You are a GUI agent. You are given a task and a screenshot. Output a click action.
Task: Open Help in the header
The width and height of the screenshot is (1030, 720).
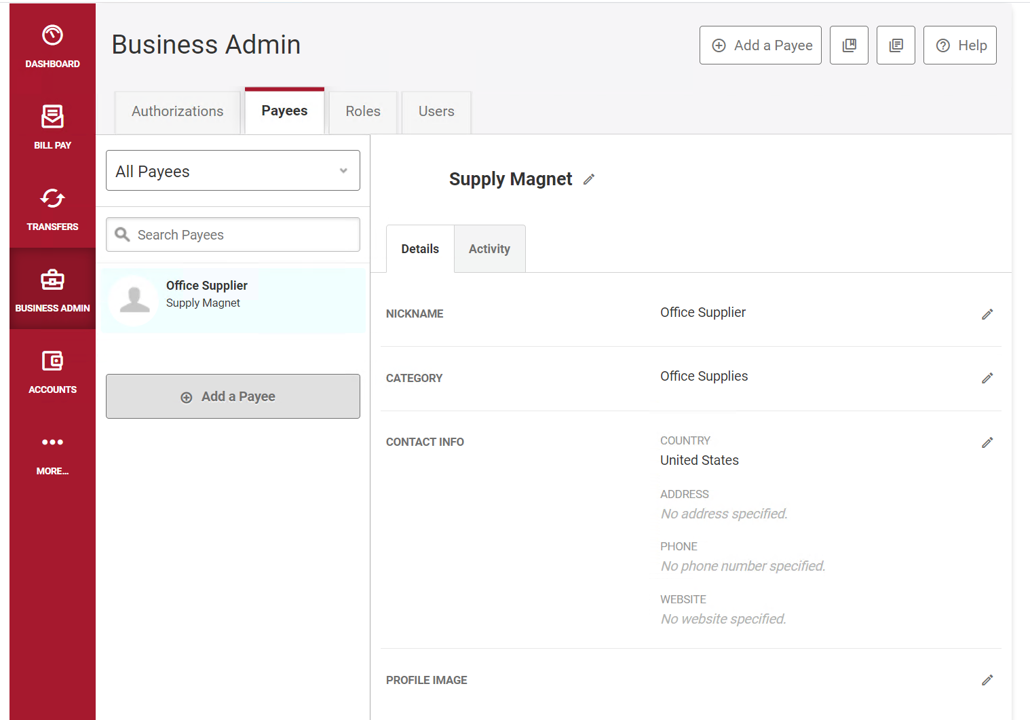pyautogui.click(x=960, y=45)
